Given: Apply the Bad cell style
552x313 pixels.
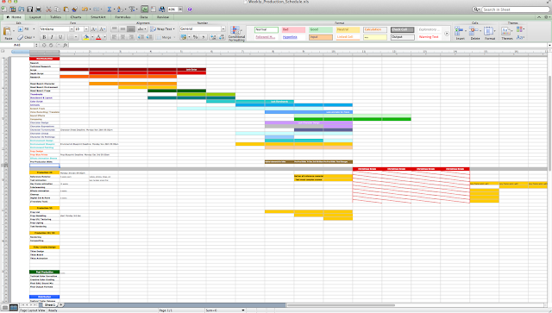Looking at the screenshot, I should [x=293, y=29].
